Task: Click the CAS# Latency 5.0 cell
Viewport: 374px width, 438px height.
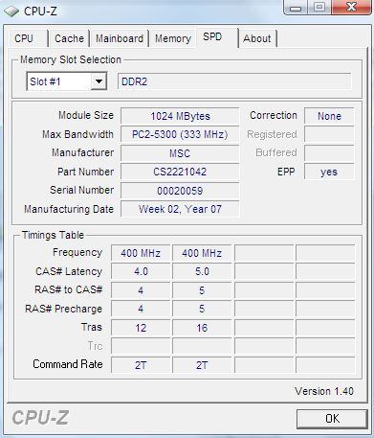Action: click(x=202, y=271)
